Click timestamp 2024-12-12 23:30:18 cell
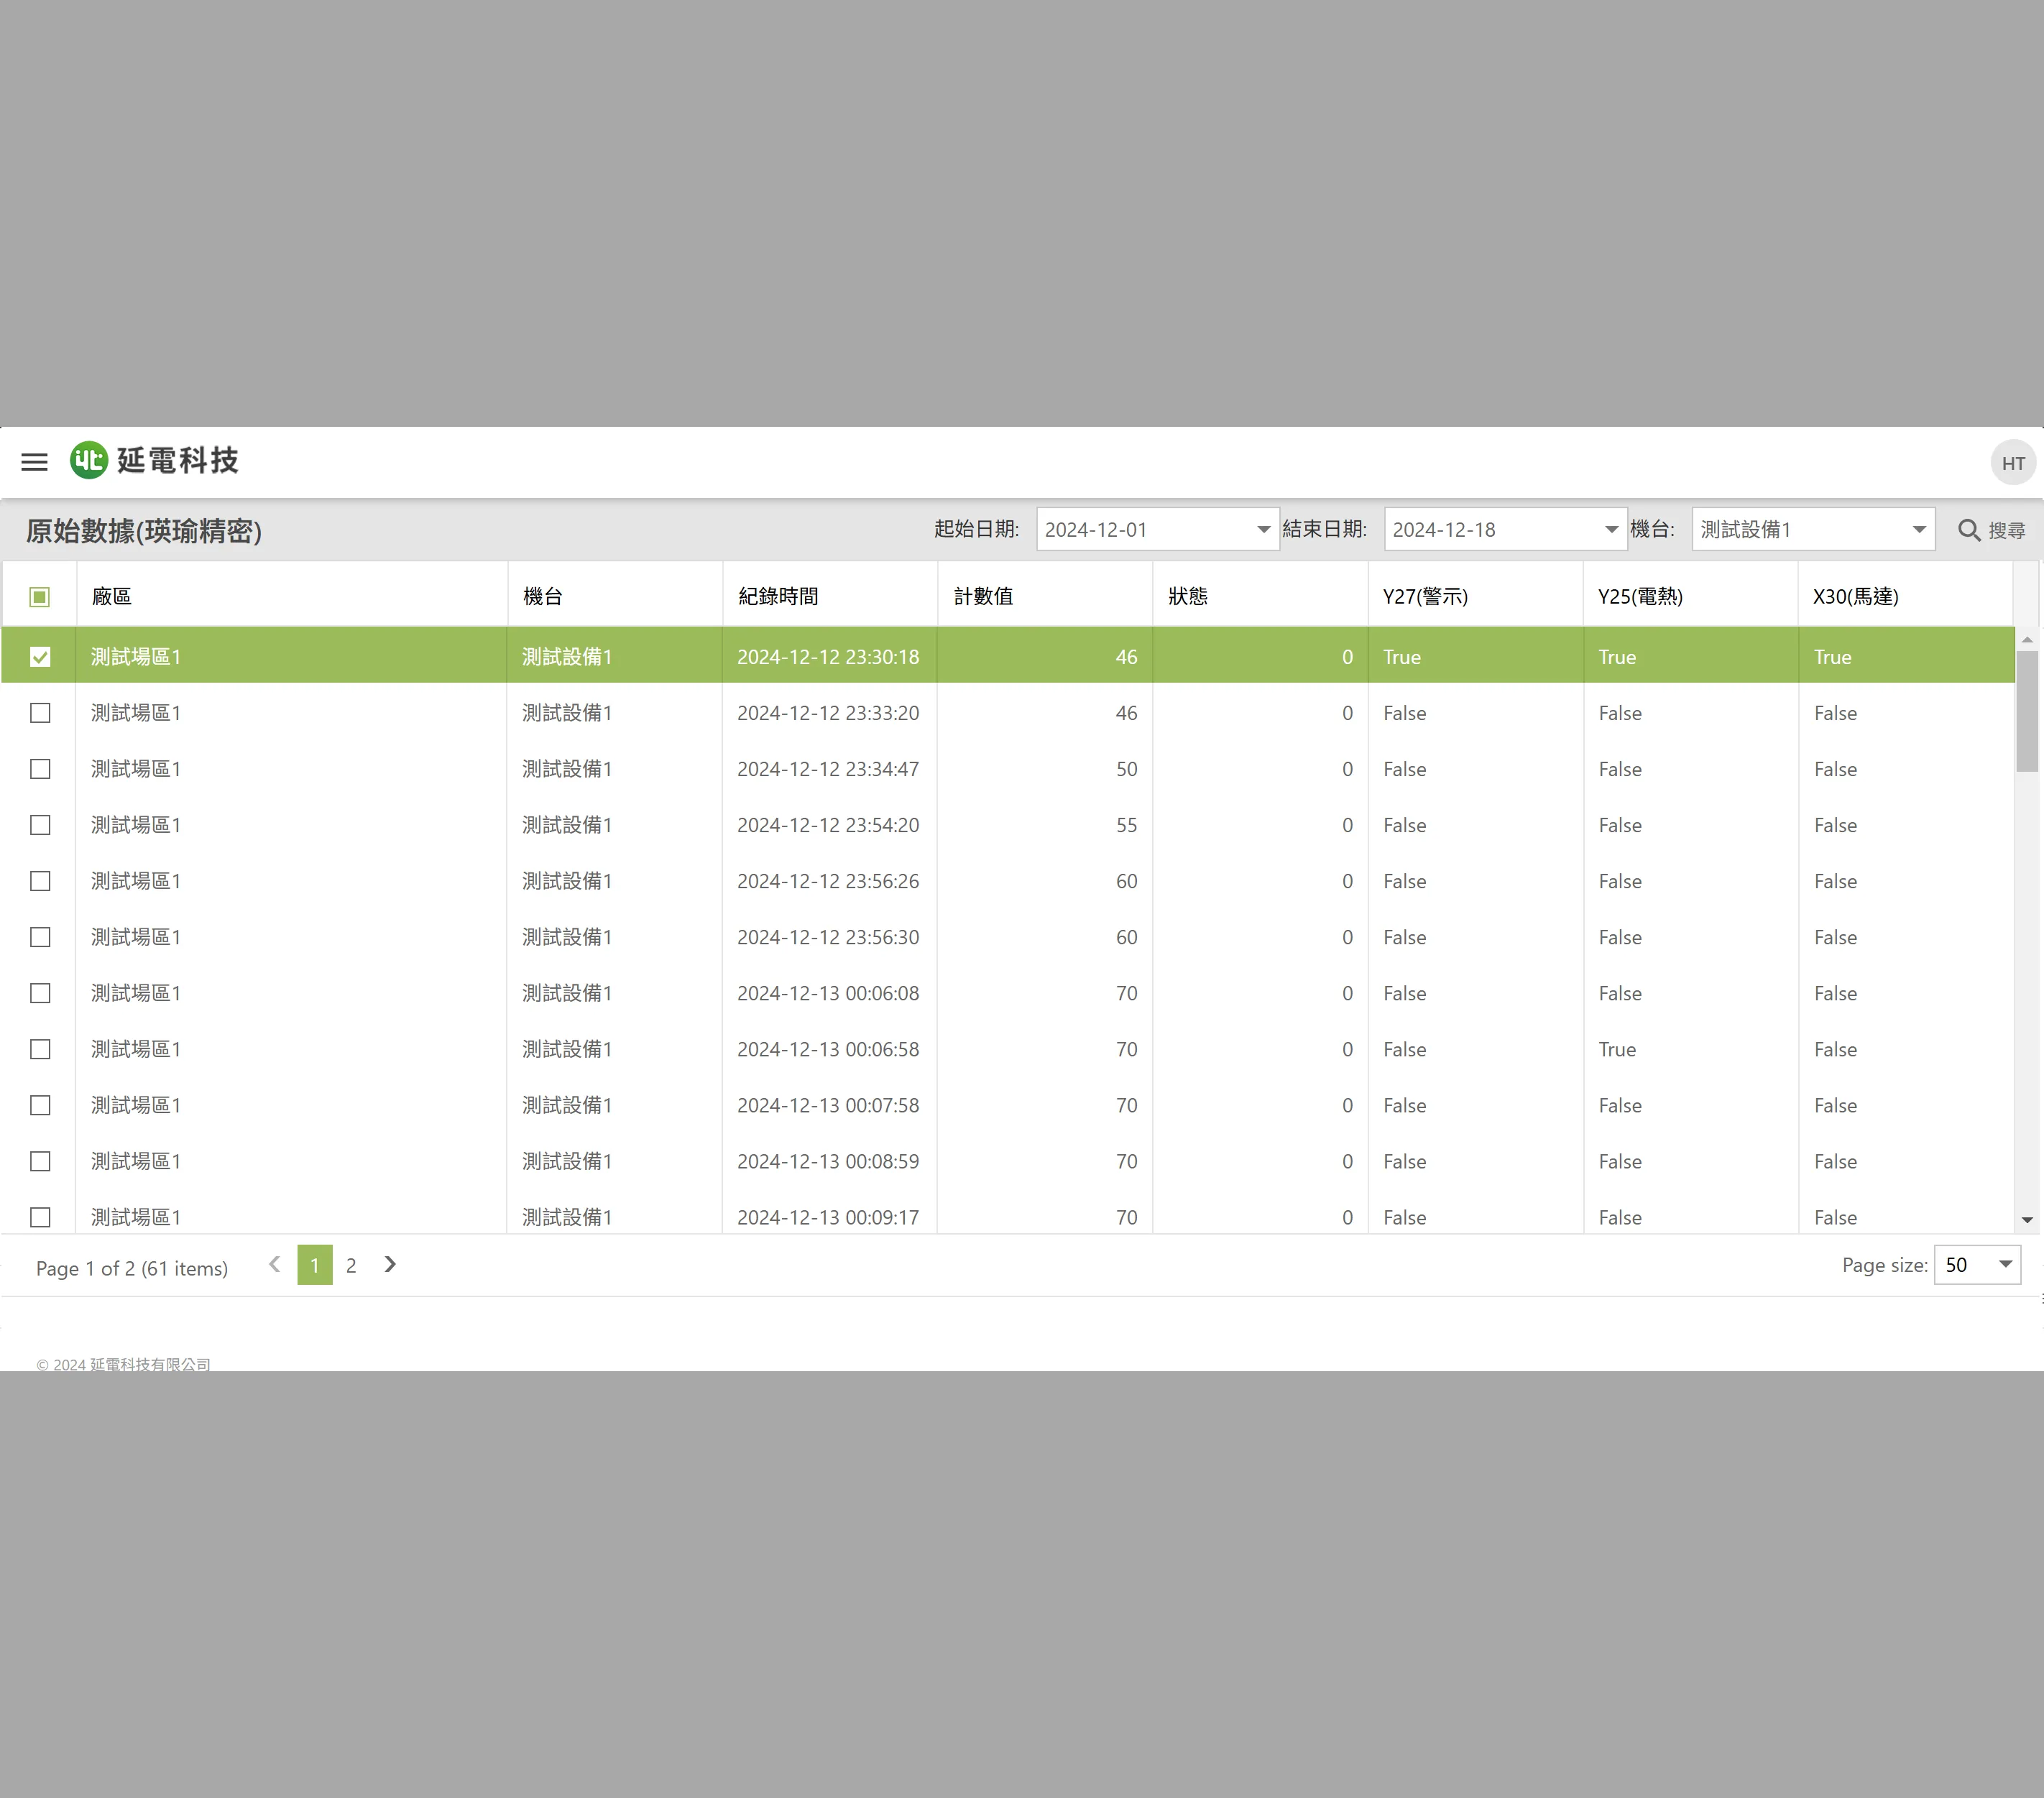Screen dimensions: 2044x1798 tap(828, 657)
